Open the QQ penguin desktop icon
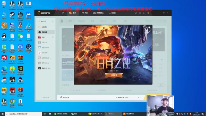The width and height of the screenshot is (206, 116). click(4, 37)
